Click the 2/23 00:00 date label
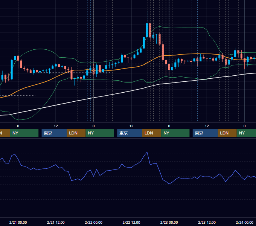 (169, 222)
